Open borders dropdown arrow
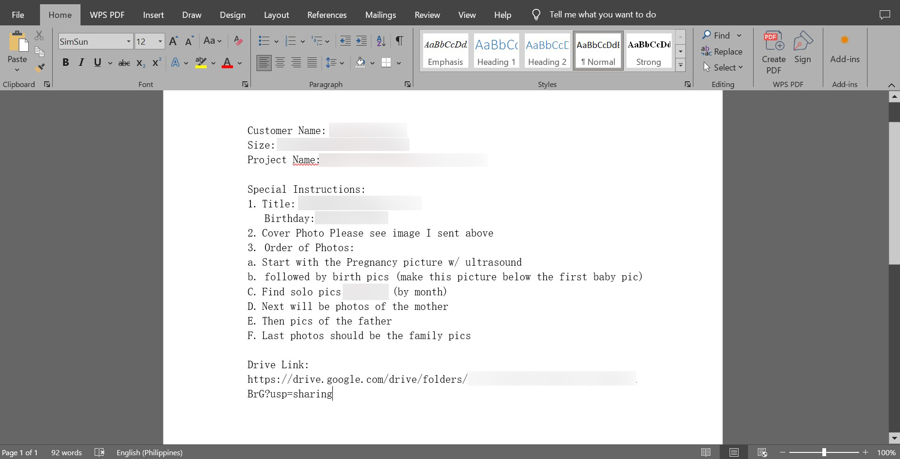Viewport: 900px width, 459px height. pyautogui.click(x=399, y=63)
